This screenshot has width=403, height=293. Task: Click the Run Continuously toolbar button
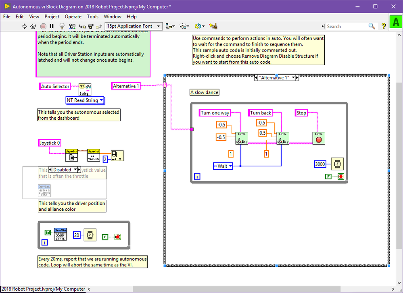coord(34,26)
